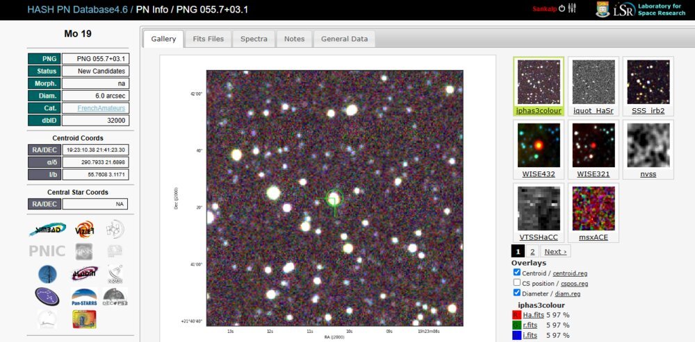Image resolution: width=695 pixels, height=342 pixels.
Task: Enable the CS position overlay checkbox
Action: 517,282
